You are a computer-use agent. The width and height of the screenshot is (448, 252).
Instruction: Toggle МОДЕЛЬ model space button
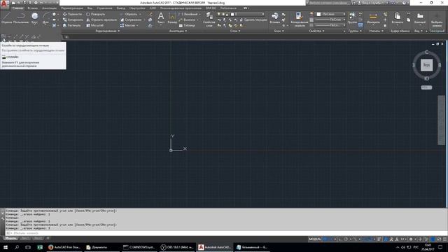point(315,239)
